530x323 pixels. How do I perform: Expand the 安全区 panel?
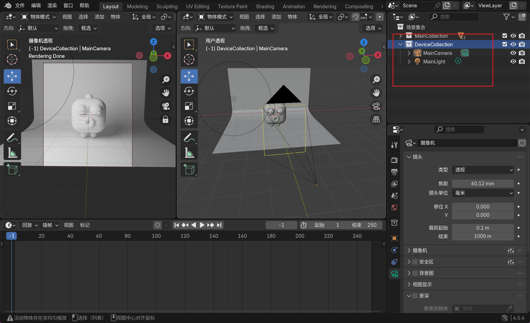point(409,262)
